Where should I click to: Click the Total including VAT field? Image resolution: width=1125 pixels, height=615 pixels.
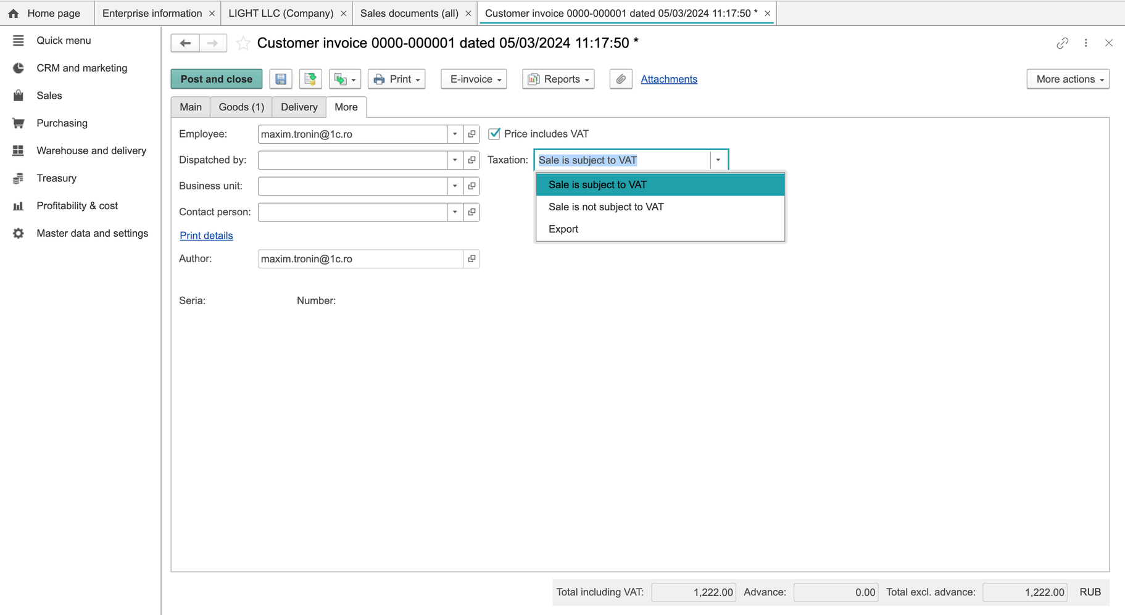click(x=693, y=592)
